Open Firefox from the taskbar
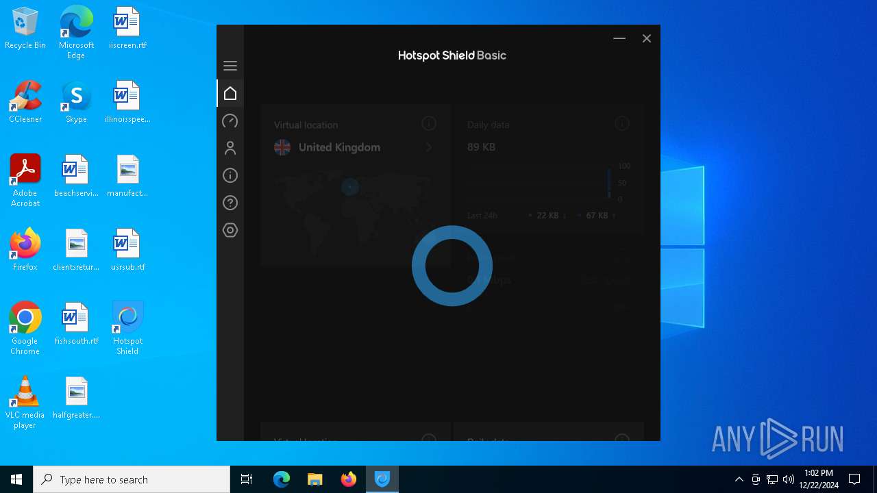Screen dimensions: 877x493 coord(349,479)
